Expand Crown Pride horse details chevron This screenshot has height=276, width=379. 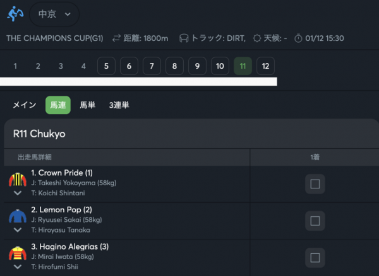pos(18,193)
